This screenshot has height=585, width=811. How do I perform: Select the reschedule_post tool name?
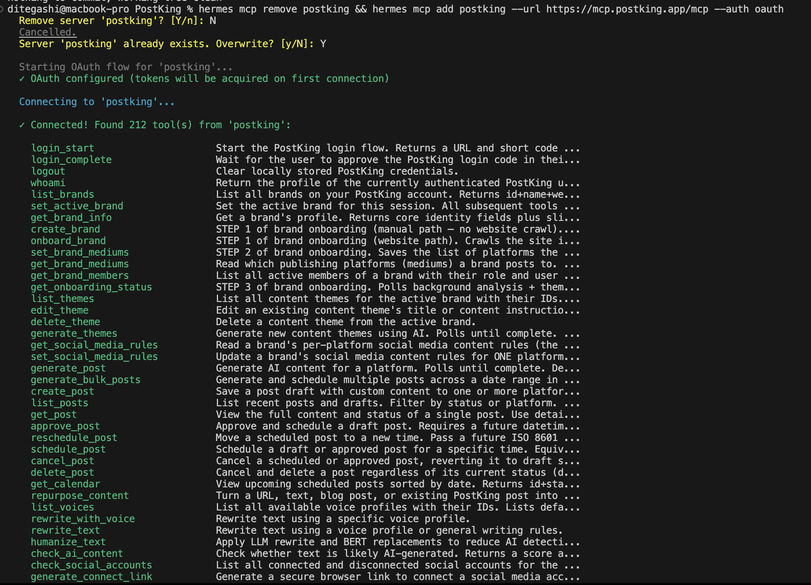coord(74,438)
